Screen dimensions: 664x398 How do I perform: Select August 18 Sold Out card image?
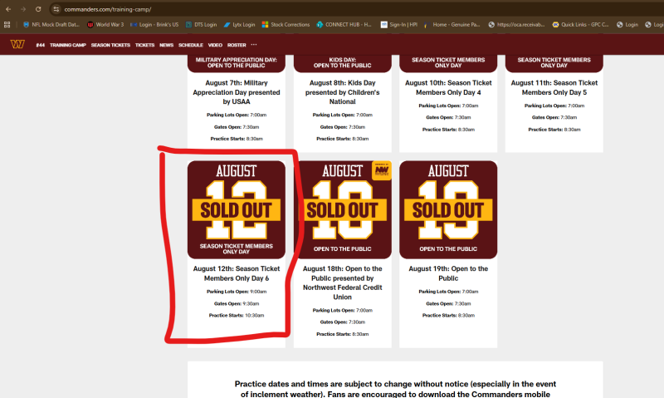pyautogui.click(x=342, y=209)
